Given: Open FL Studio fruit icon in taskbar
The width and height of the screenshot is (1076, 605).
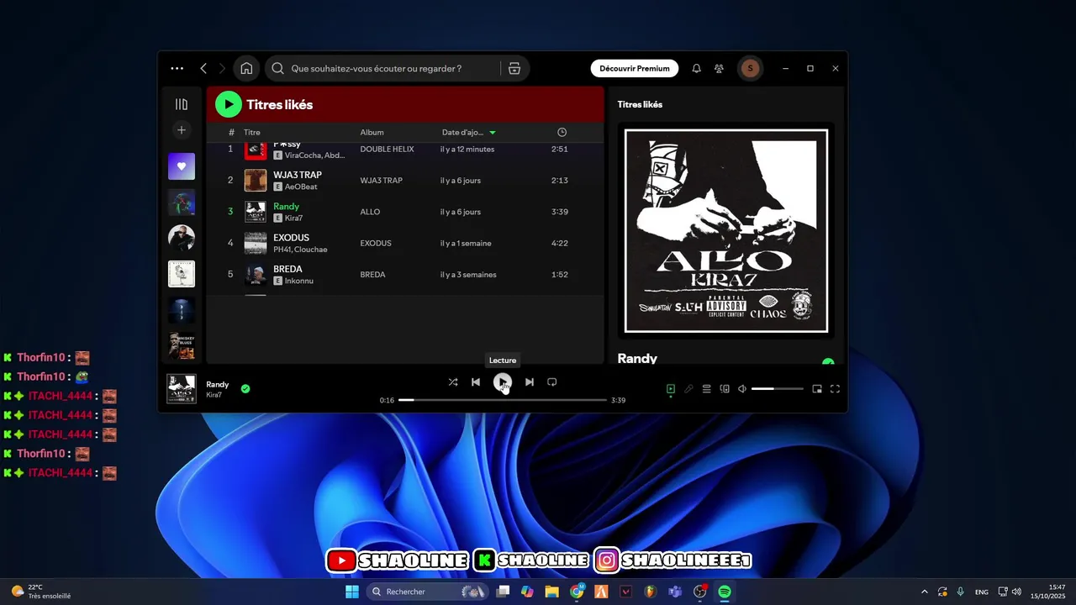Looking at the screenshot, I should tap(650, 592).
